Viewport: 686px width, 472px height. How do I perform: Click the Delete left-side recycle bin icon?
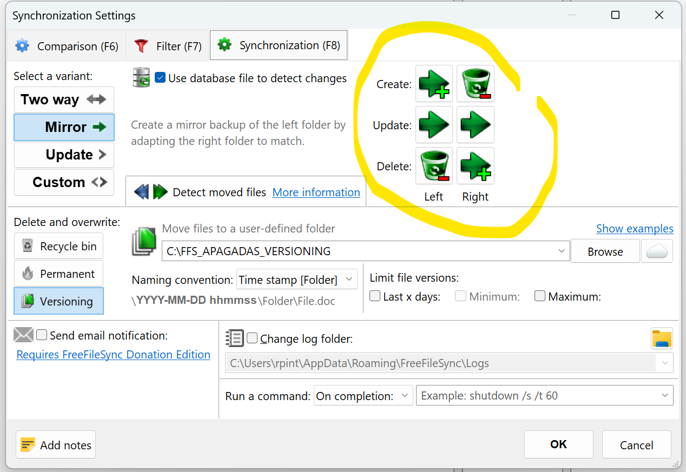[x=434, y=166]
